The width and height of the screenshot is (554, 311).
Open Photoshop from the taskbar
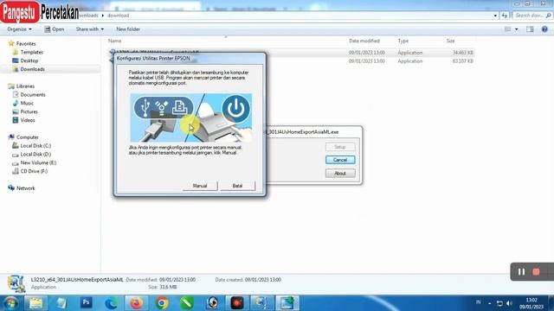point(87,303)
